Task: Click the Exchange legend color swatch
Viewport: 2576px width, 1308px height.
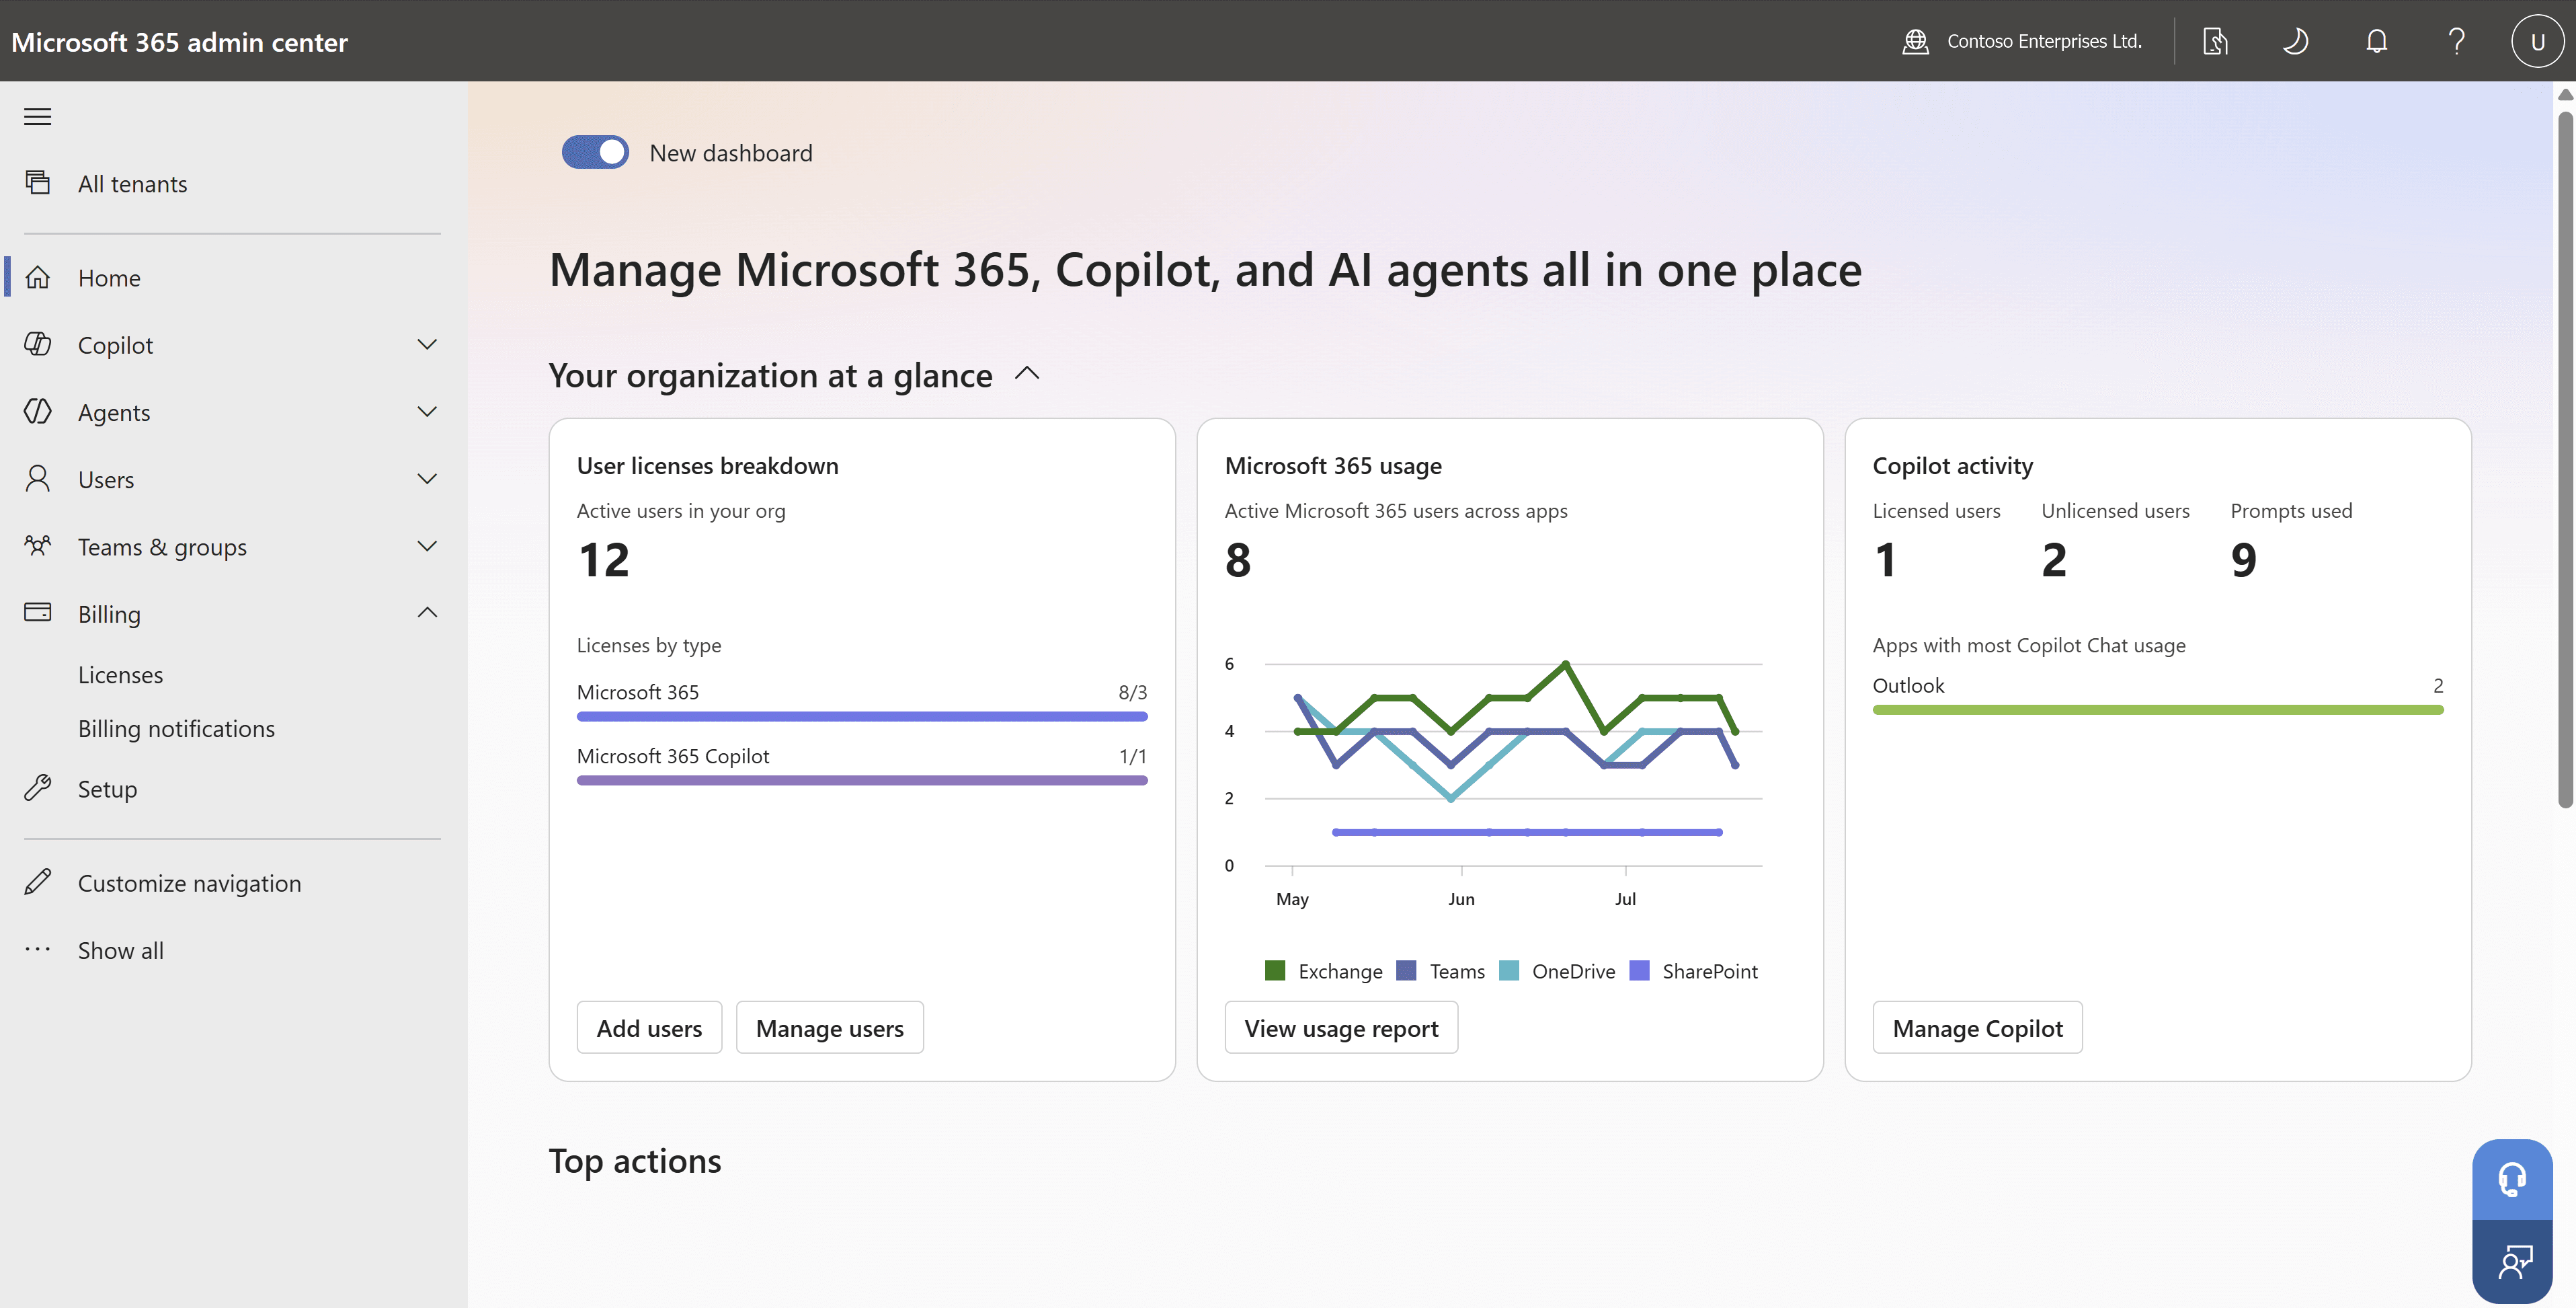Action: click(x=1275, y=970)
